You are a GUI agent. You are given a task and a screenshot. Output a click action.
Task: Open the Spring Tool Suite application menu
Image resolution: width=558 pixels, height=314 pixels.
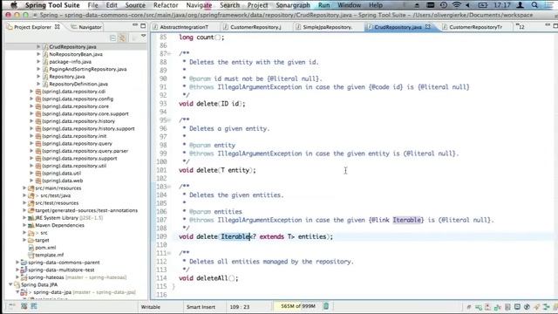(52, 5)
